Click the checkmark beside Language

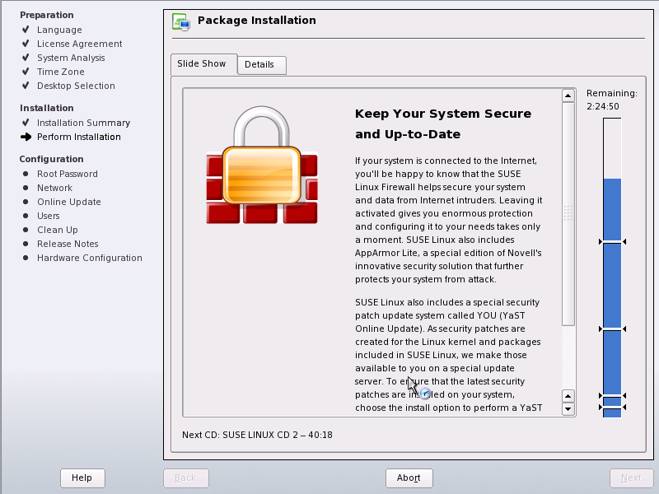(26, 30)
